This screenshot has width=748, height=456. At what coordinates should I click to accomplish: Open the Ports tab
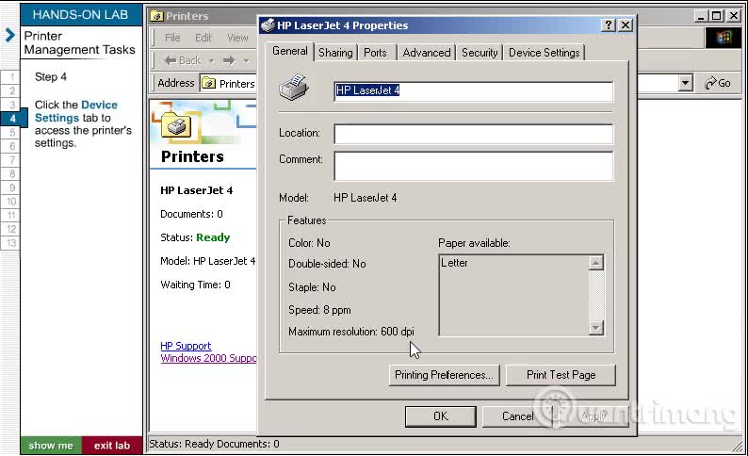tap(375, 53)
